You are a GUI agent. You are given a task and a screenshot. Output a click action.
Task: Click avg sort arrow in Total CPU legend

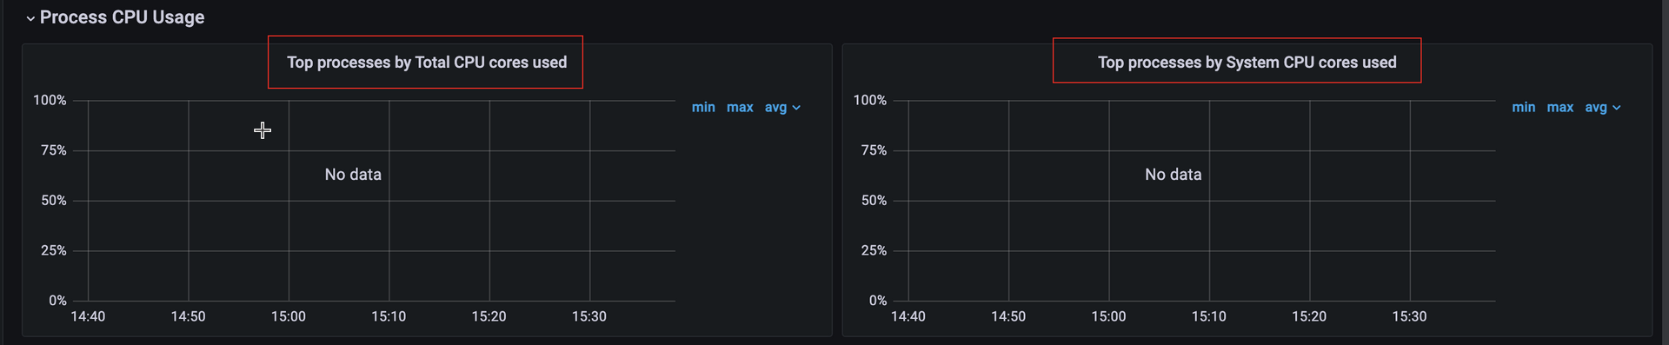pyautogui.click(x=796, y=108)
